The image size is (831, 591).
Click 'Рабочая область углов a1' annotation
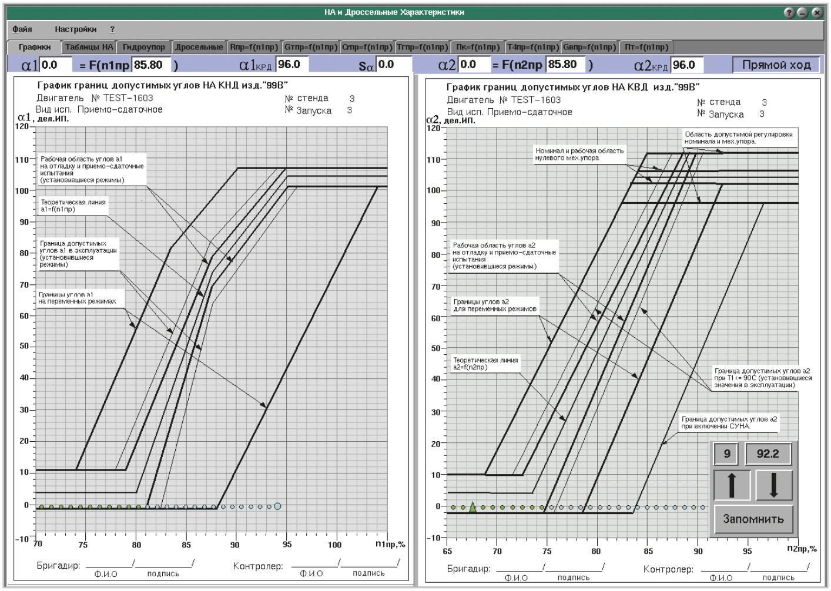[x=92, y=170]
